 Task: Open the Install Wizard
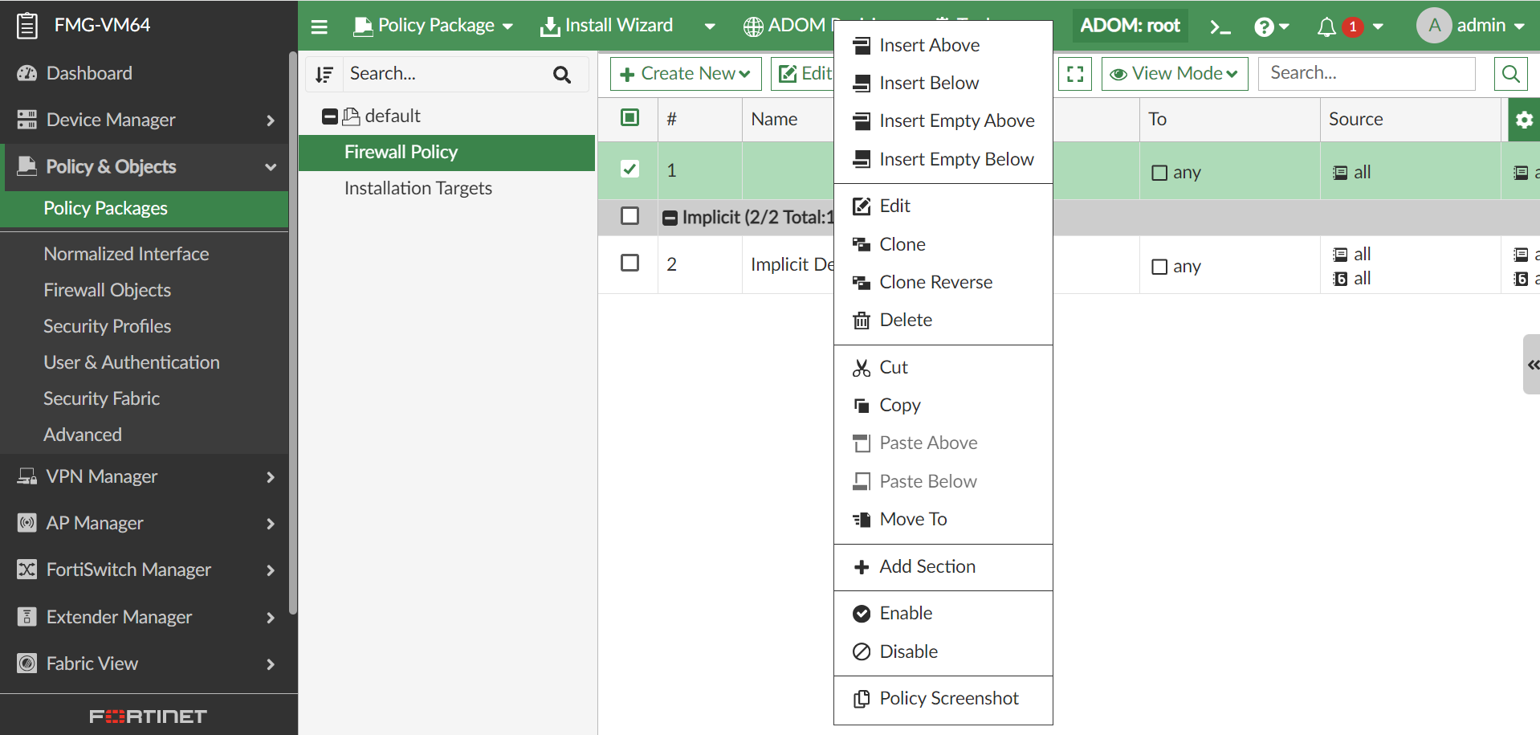click(607, 26)
